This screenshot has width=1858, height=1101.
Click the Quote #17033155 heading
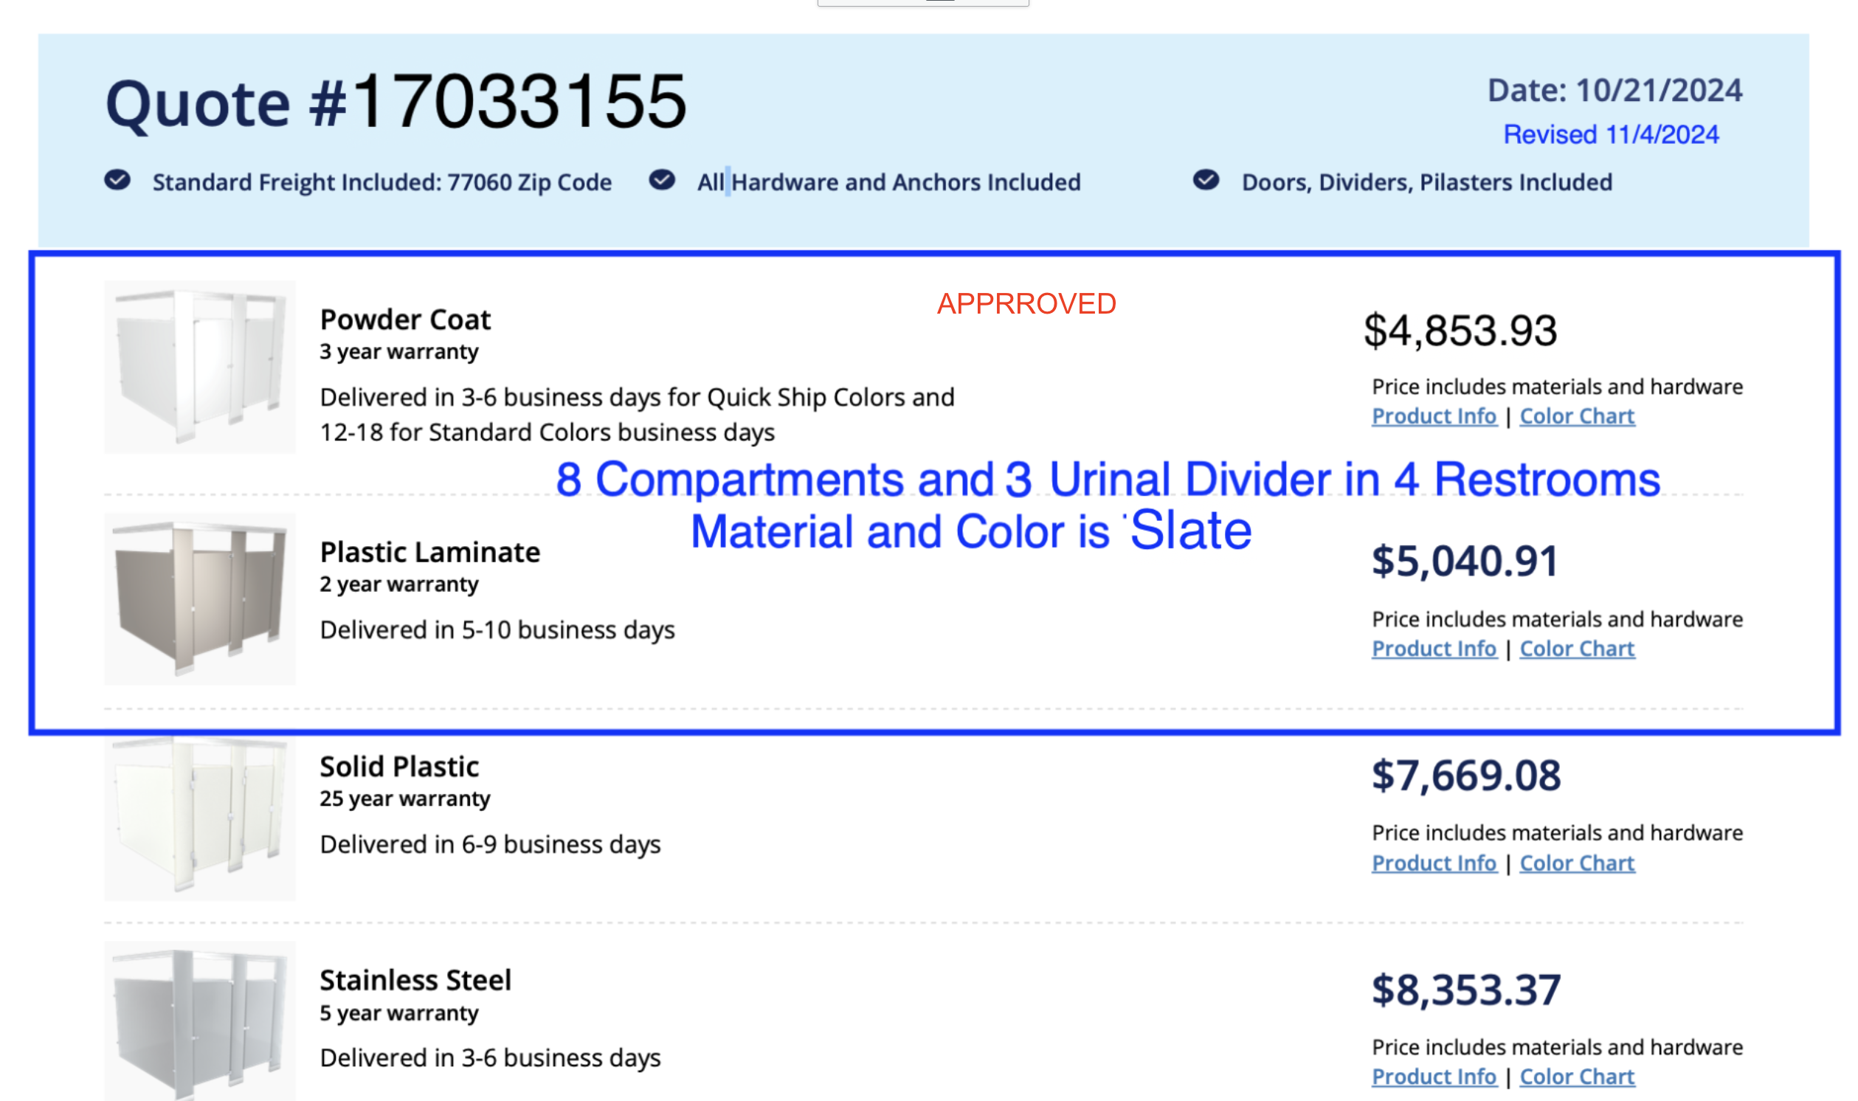tap(396, 102)
